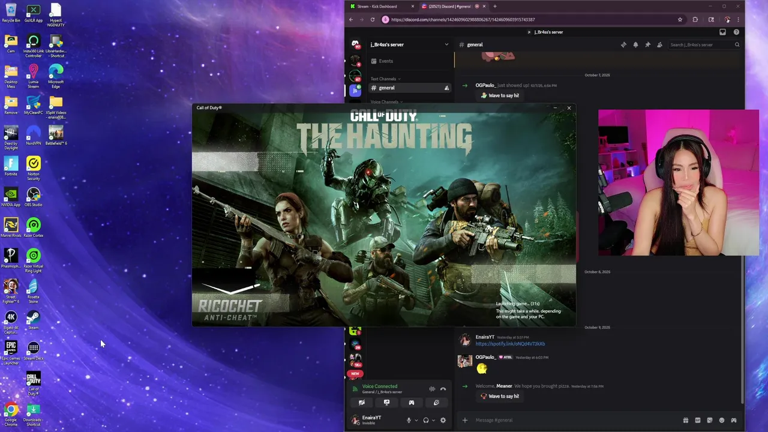Toggle Discord headphone deafen
The image size is (768, 432).
point(425,420)
